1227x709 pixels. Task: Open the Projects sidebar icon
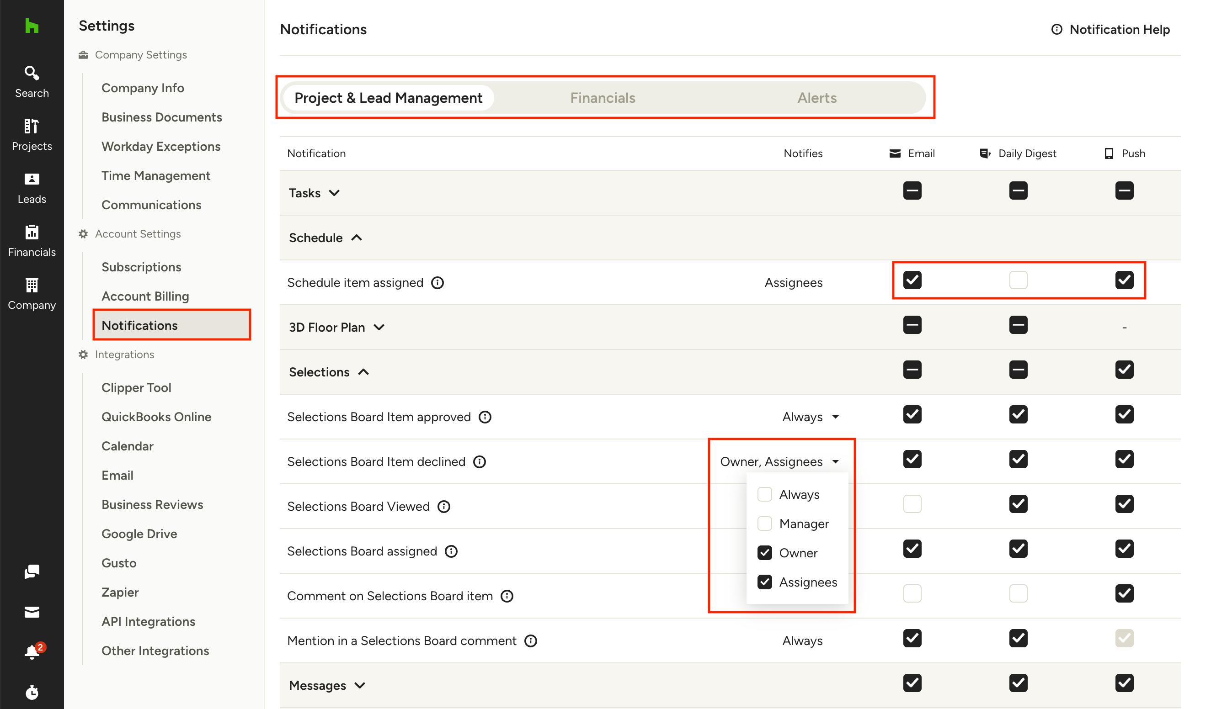tap(32, 135)
